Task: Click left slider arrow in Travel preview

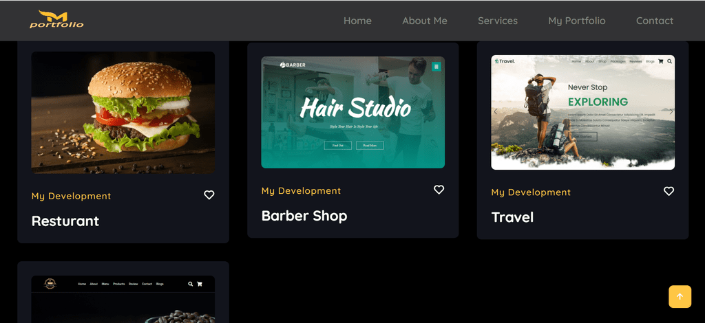Action: coord(496,112)
